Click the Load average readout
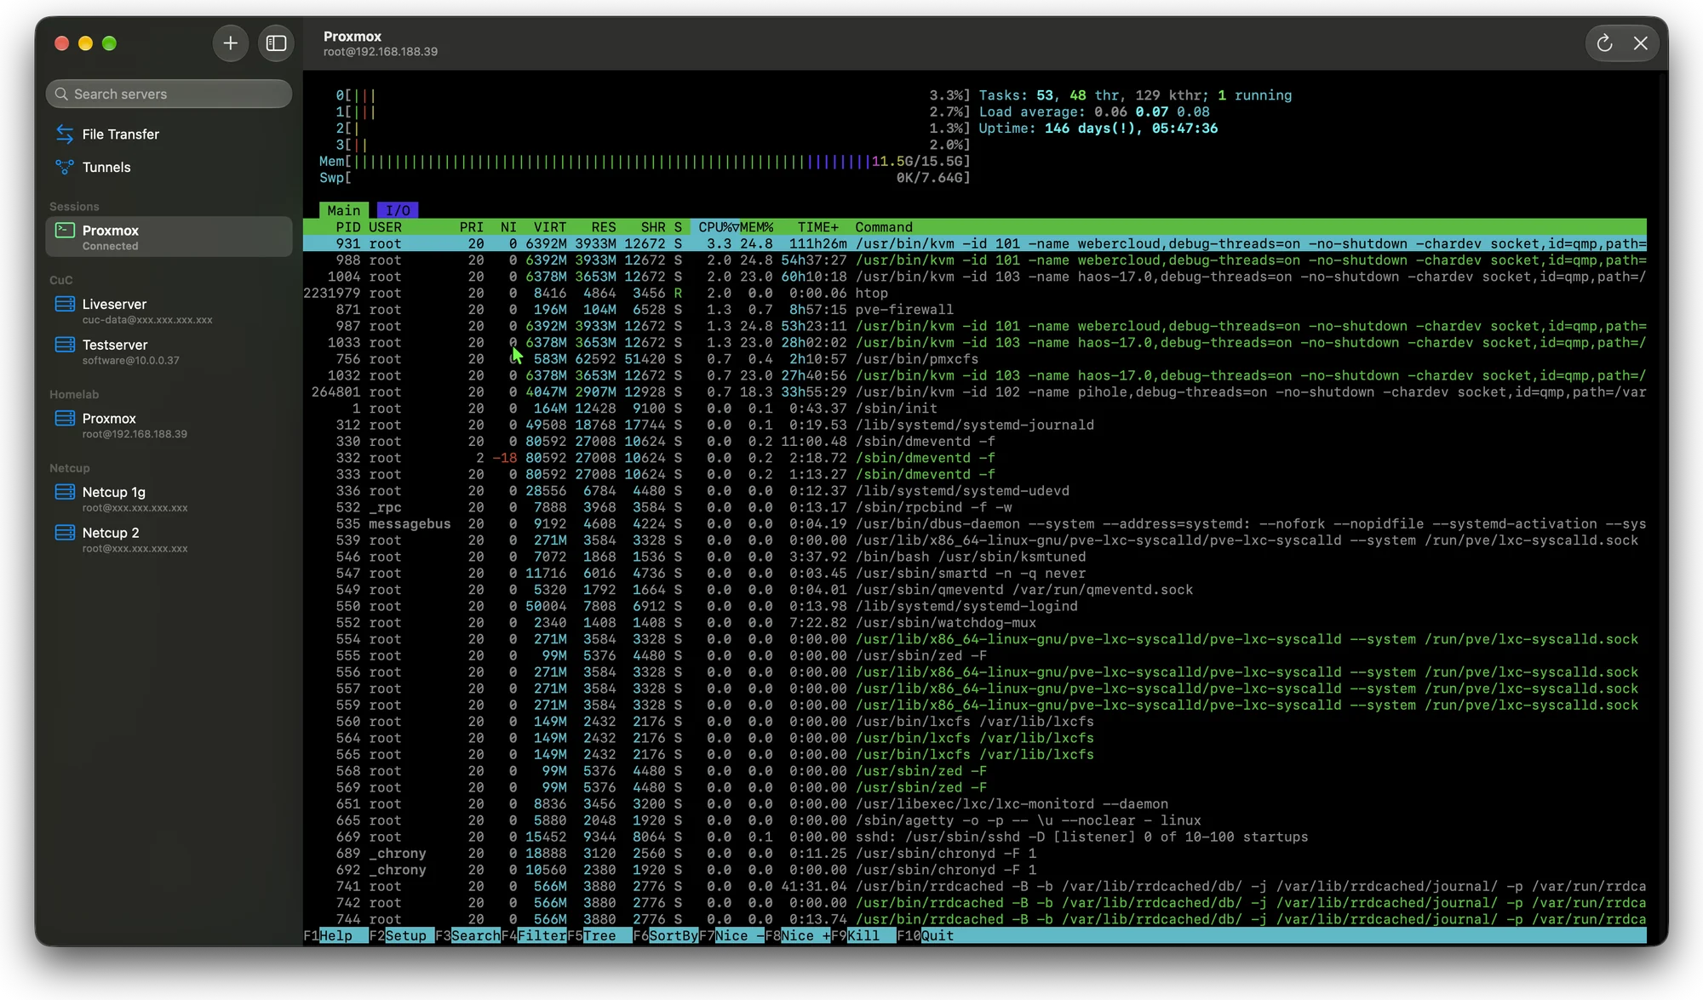Viewport: 1703px width, 1000px height. pyautogui.click(x=1094, y=112)
